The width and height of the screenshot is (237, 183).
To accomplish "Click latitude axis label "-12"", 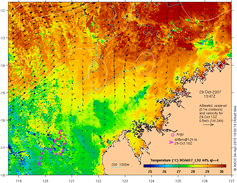I will coord(3,10).
